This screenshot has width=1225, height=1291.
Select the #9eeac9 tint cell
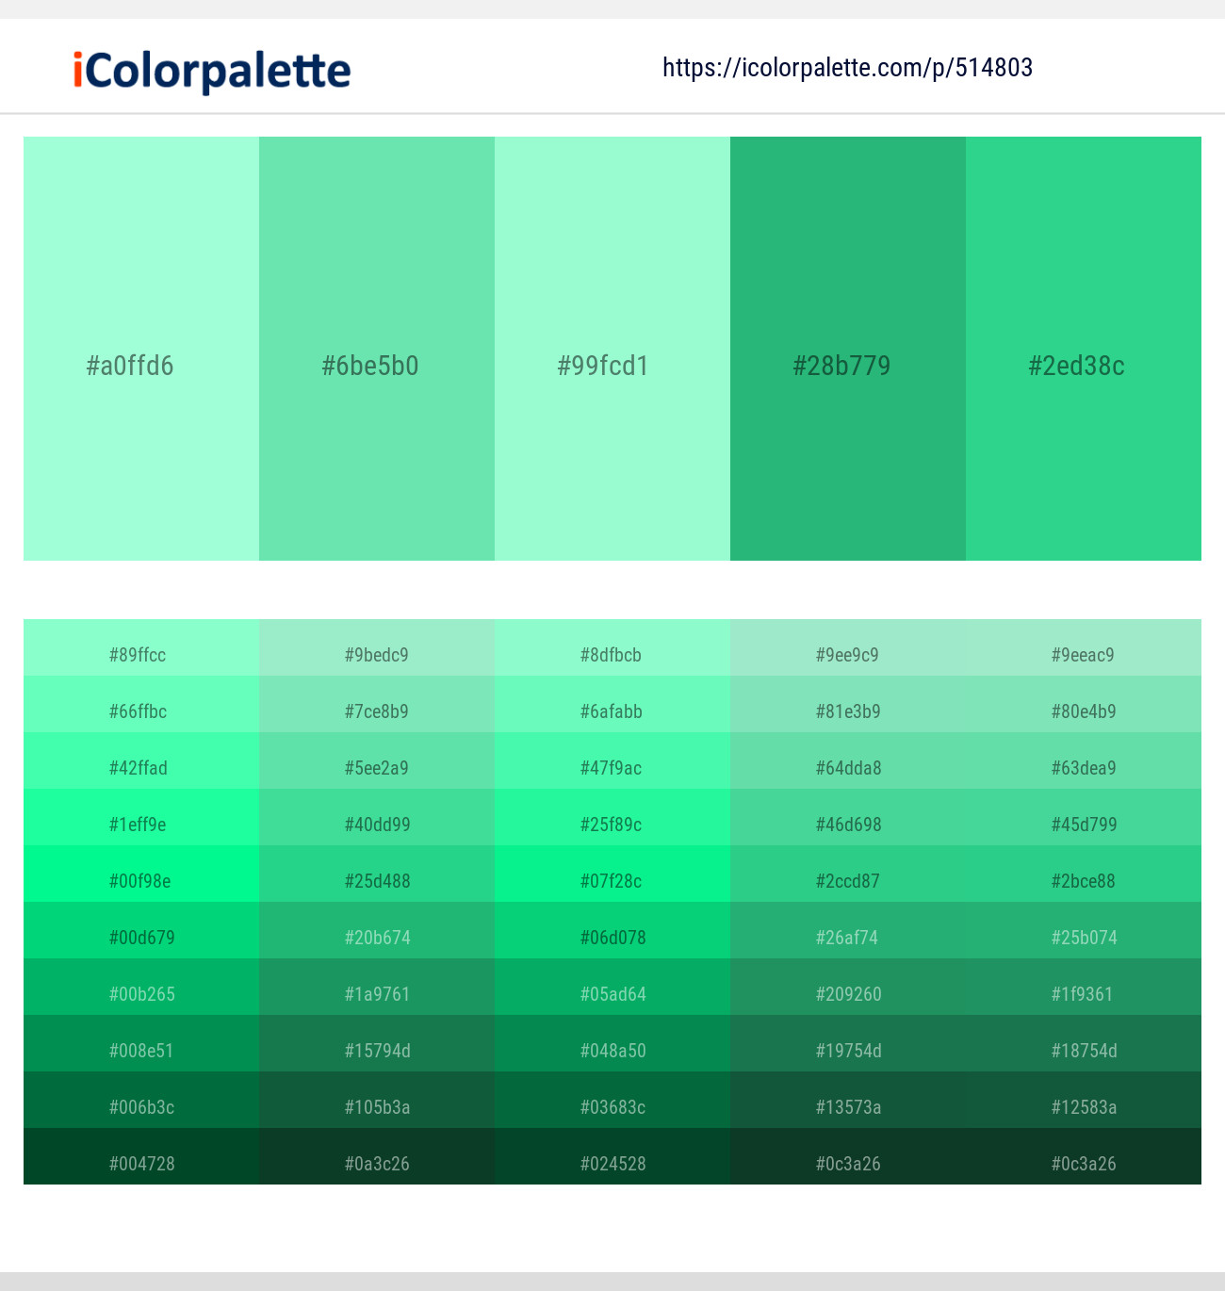1084,647
